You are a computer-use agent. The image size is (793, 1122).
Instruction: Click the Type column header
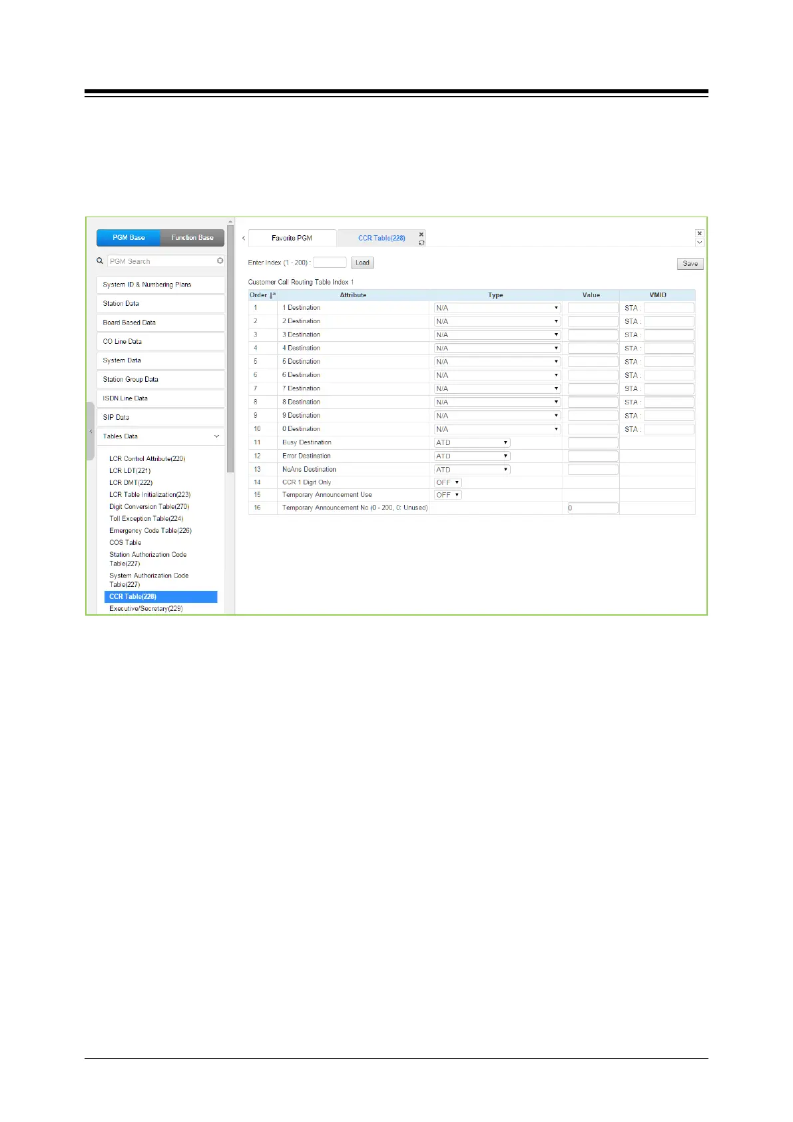(495, 295)
